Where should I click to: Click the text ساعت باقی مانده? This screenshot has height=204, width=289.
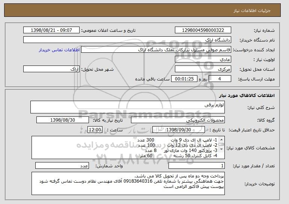tap(152, 79)
